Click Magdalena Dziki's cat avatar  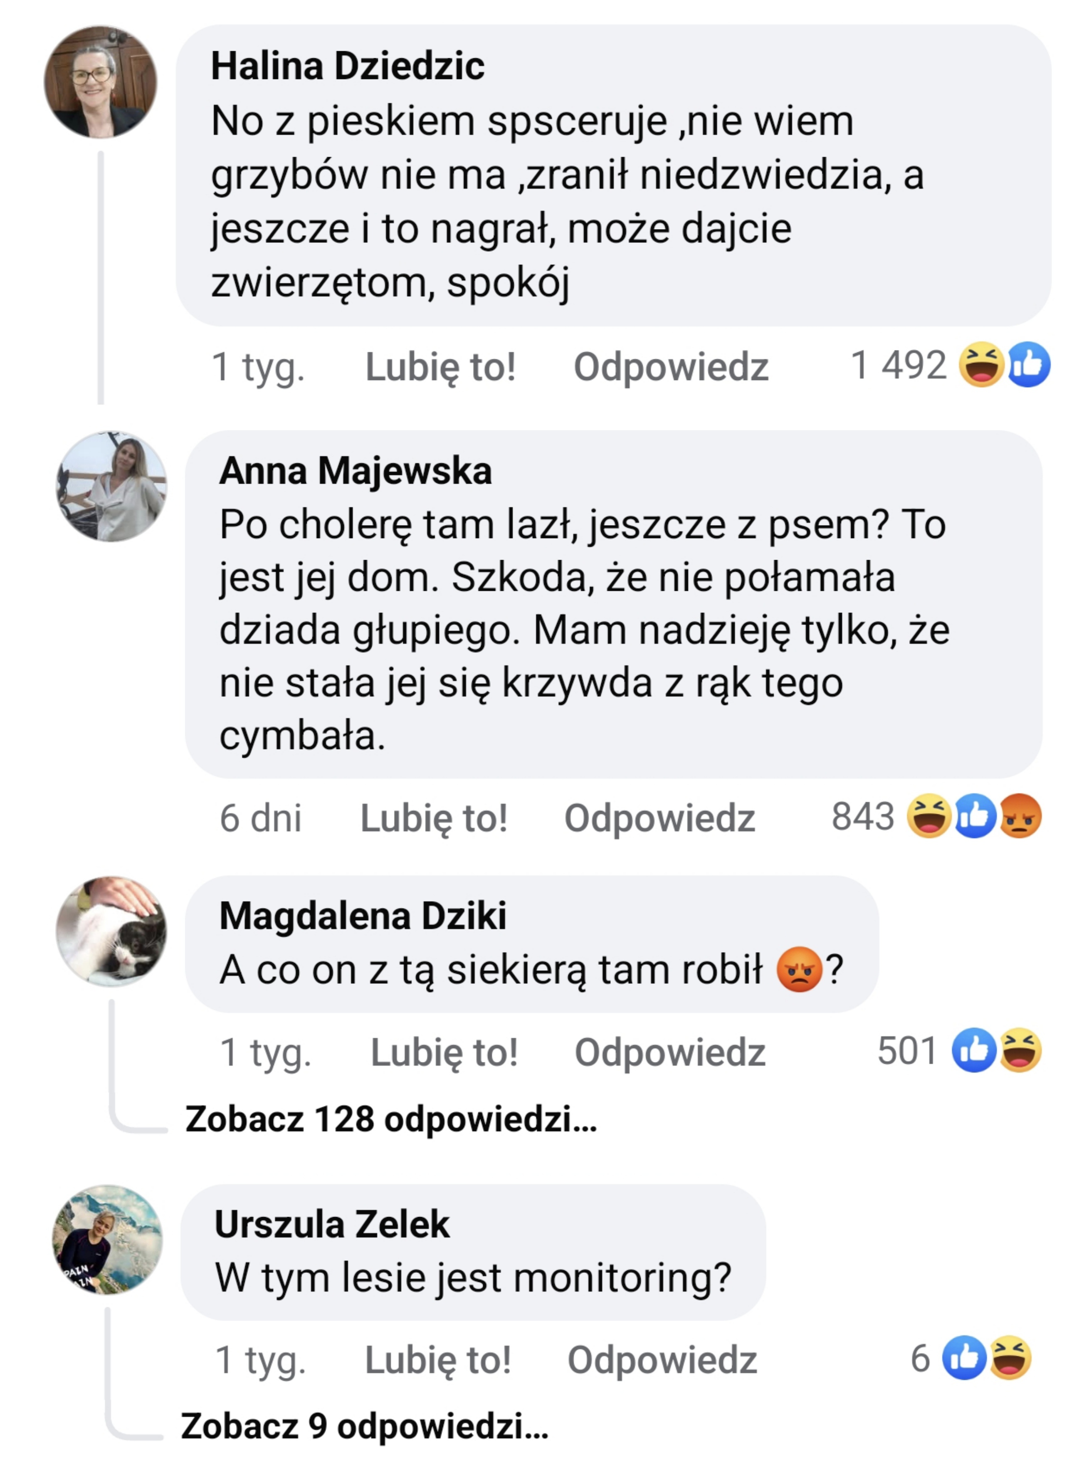tap(111, 931)
